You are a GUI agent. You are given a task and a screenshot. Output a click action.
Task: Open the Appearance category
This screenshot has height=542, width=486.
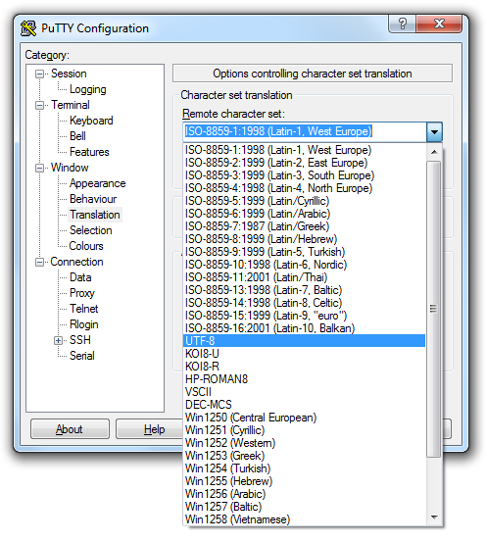click(x=97, y=183)
